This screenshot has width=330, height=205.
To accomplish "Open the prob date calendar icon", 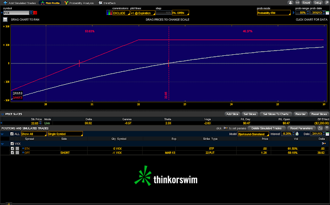I will [x=327, y=13].
